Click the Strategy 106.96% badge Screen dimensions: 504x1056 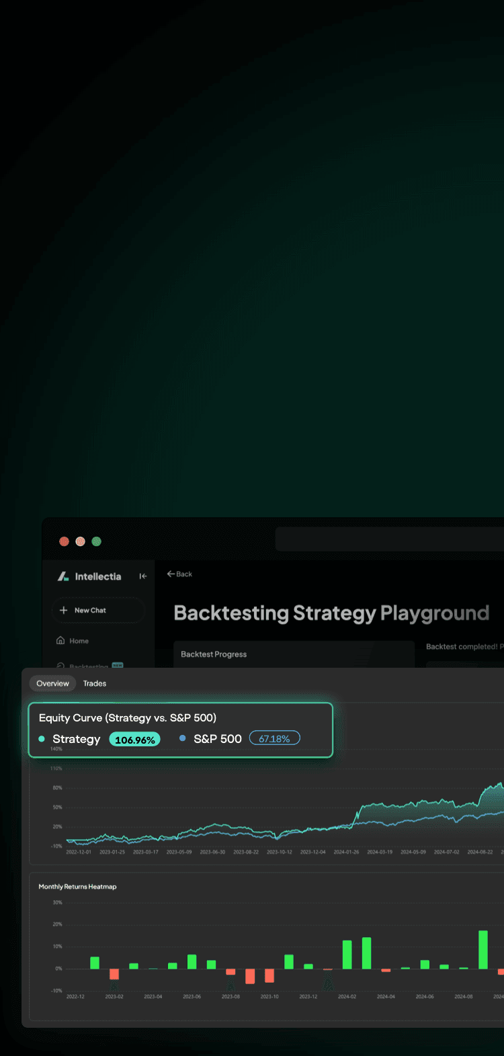tap(135, 740)
